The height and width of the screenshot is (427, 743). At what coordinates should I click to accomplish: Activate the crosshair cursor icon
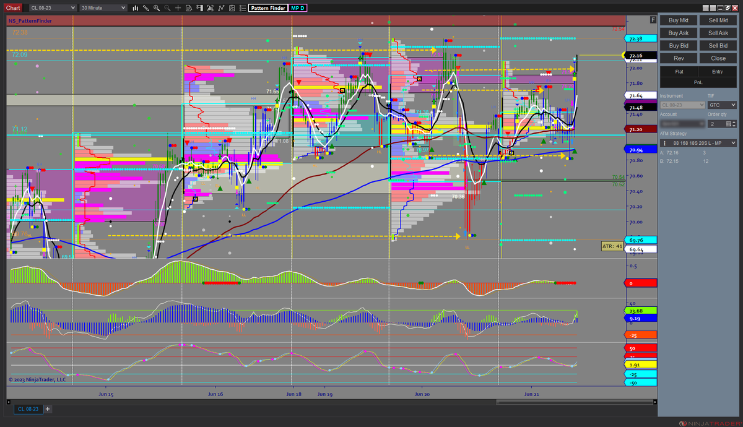[x=178, y=8]
